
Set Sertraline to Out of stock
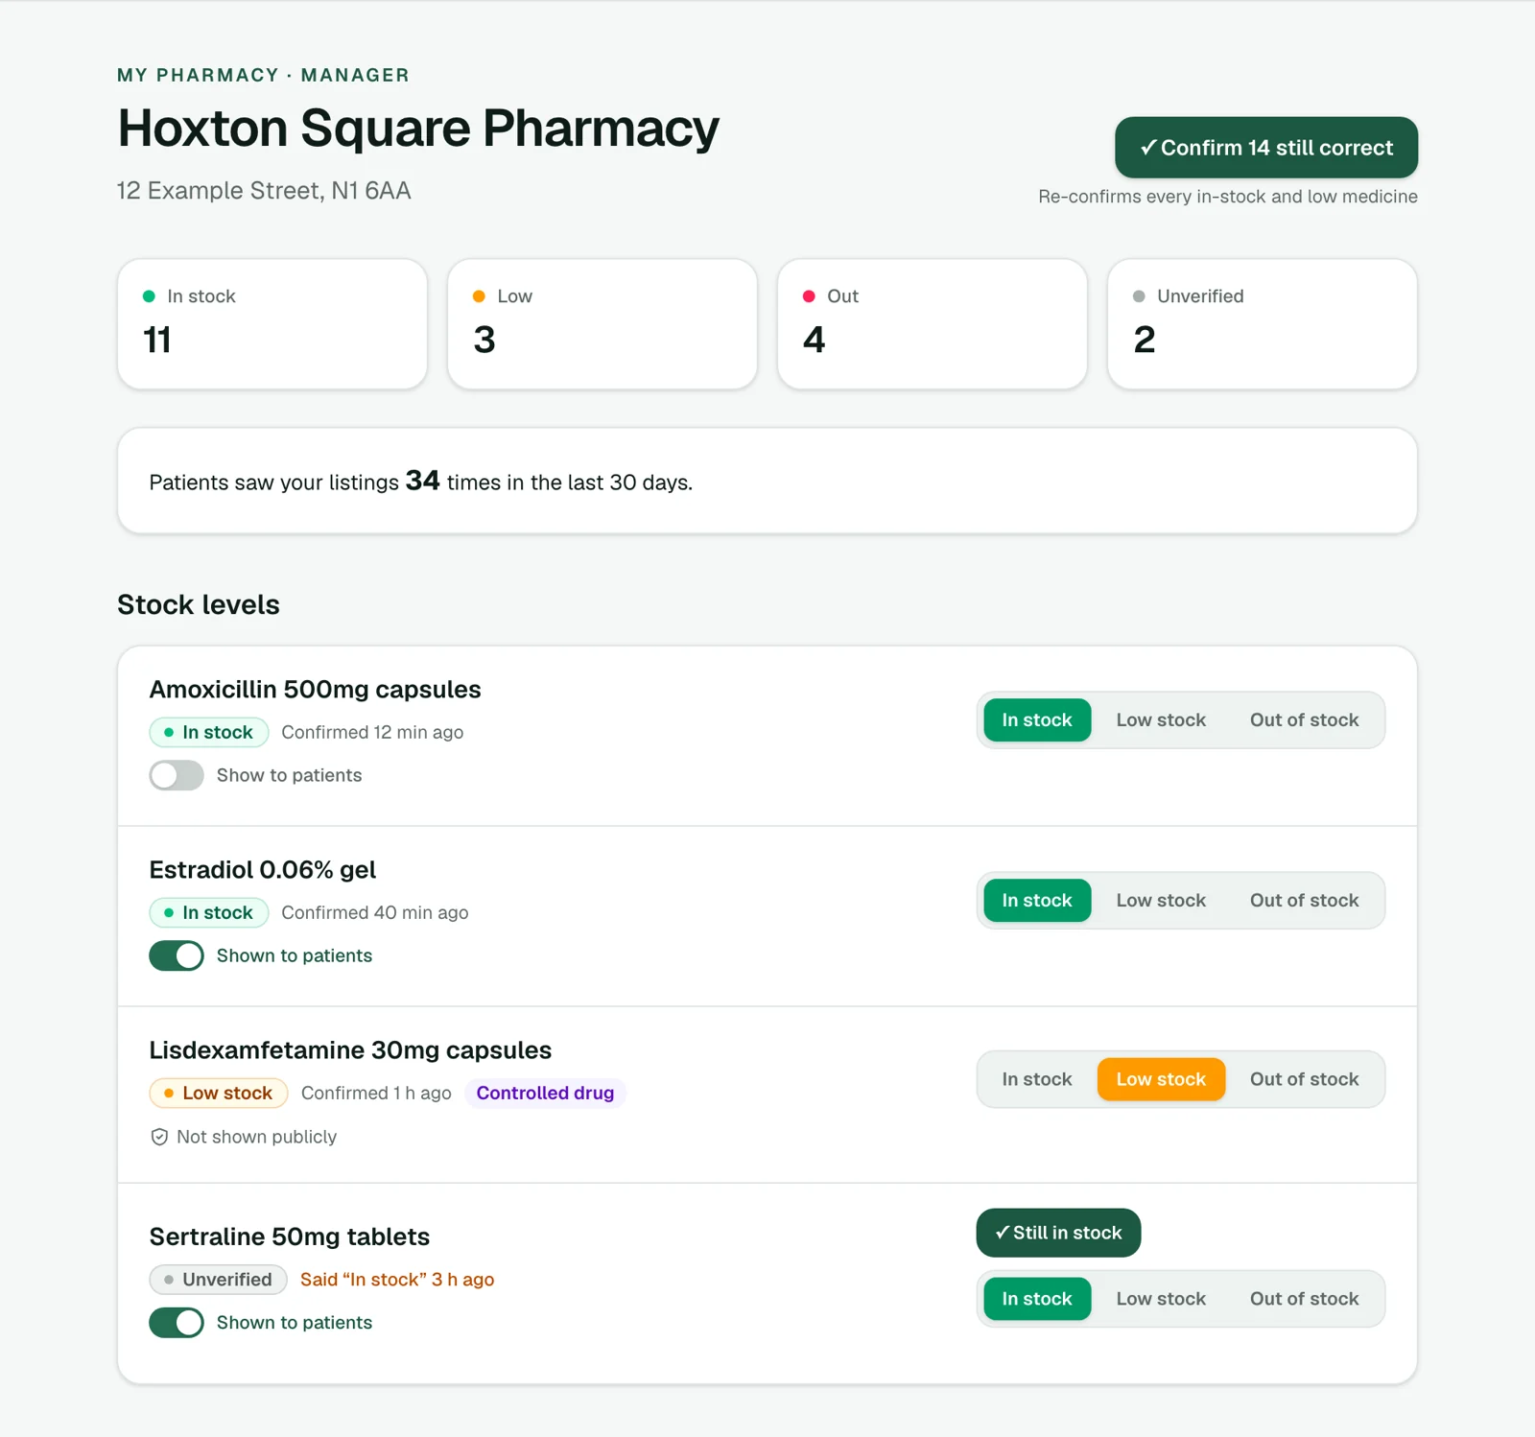tap(1304, 1299)
